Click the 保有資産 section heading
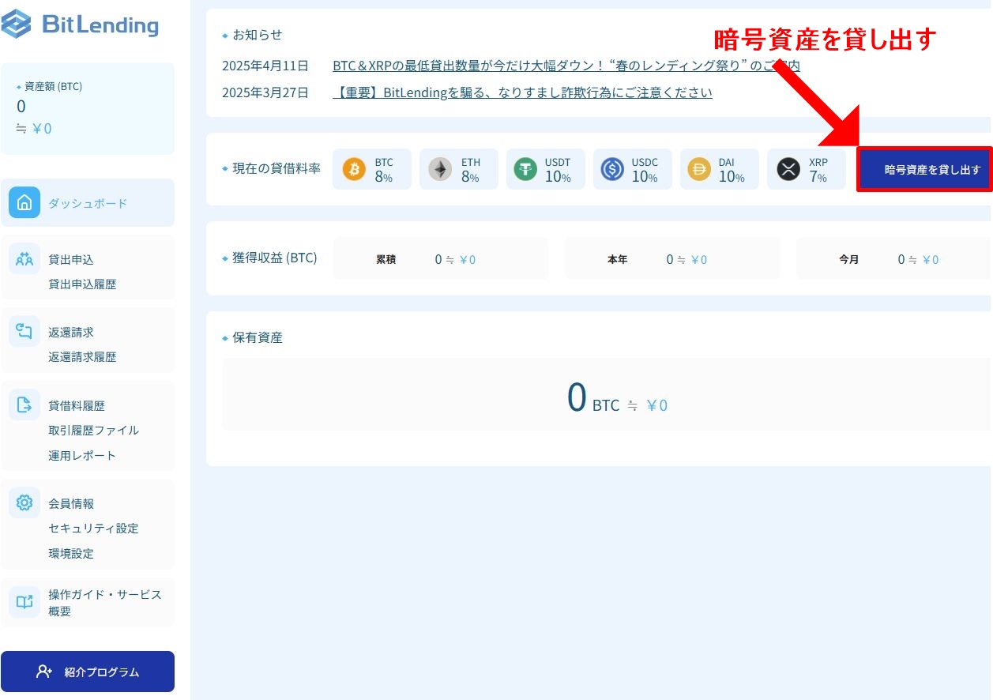 (x=257, y=337)
